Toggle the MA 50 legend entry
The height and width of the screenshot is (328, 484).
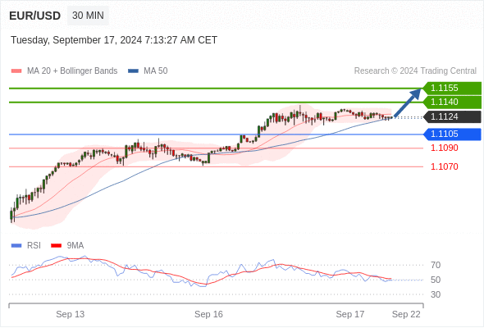[148, 71]
